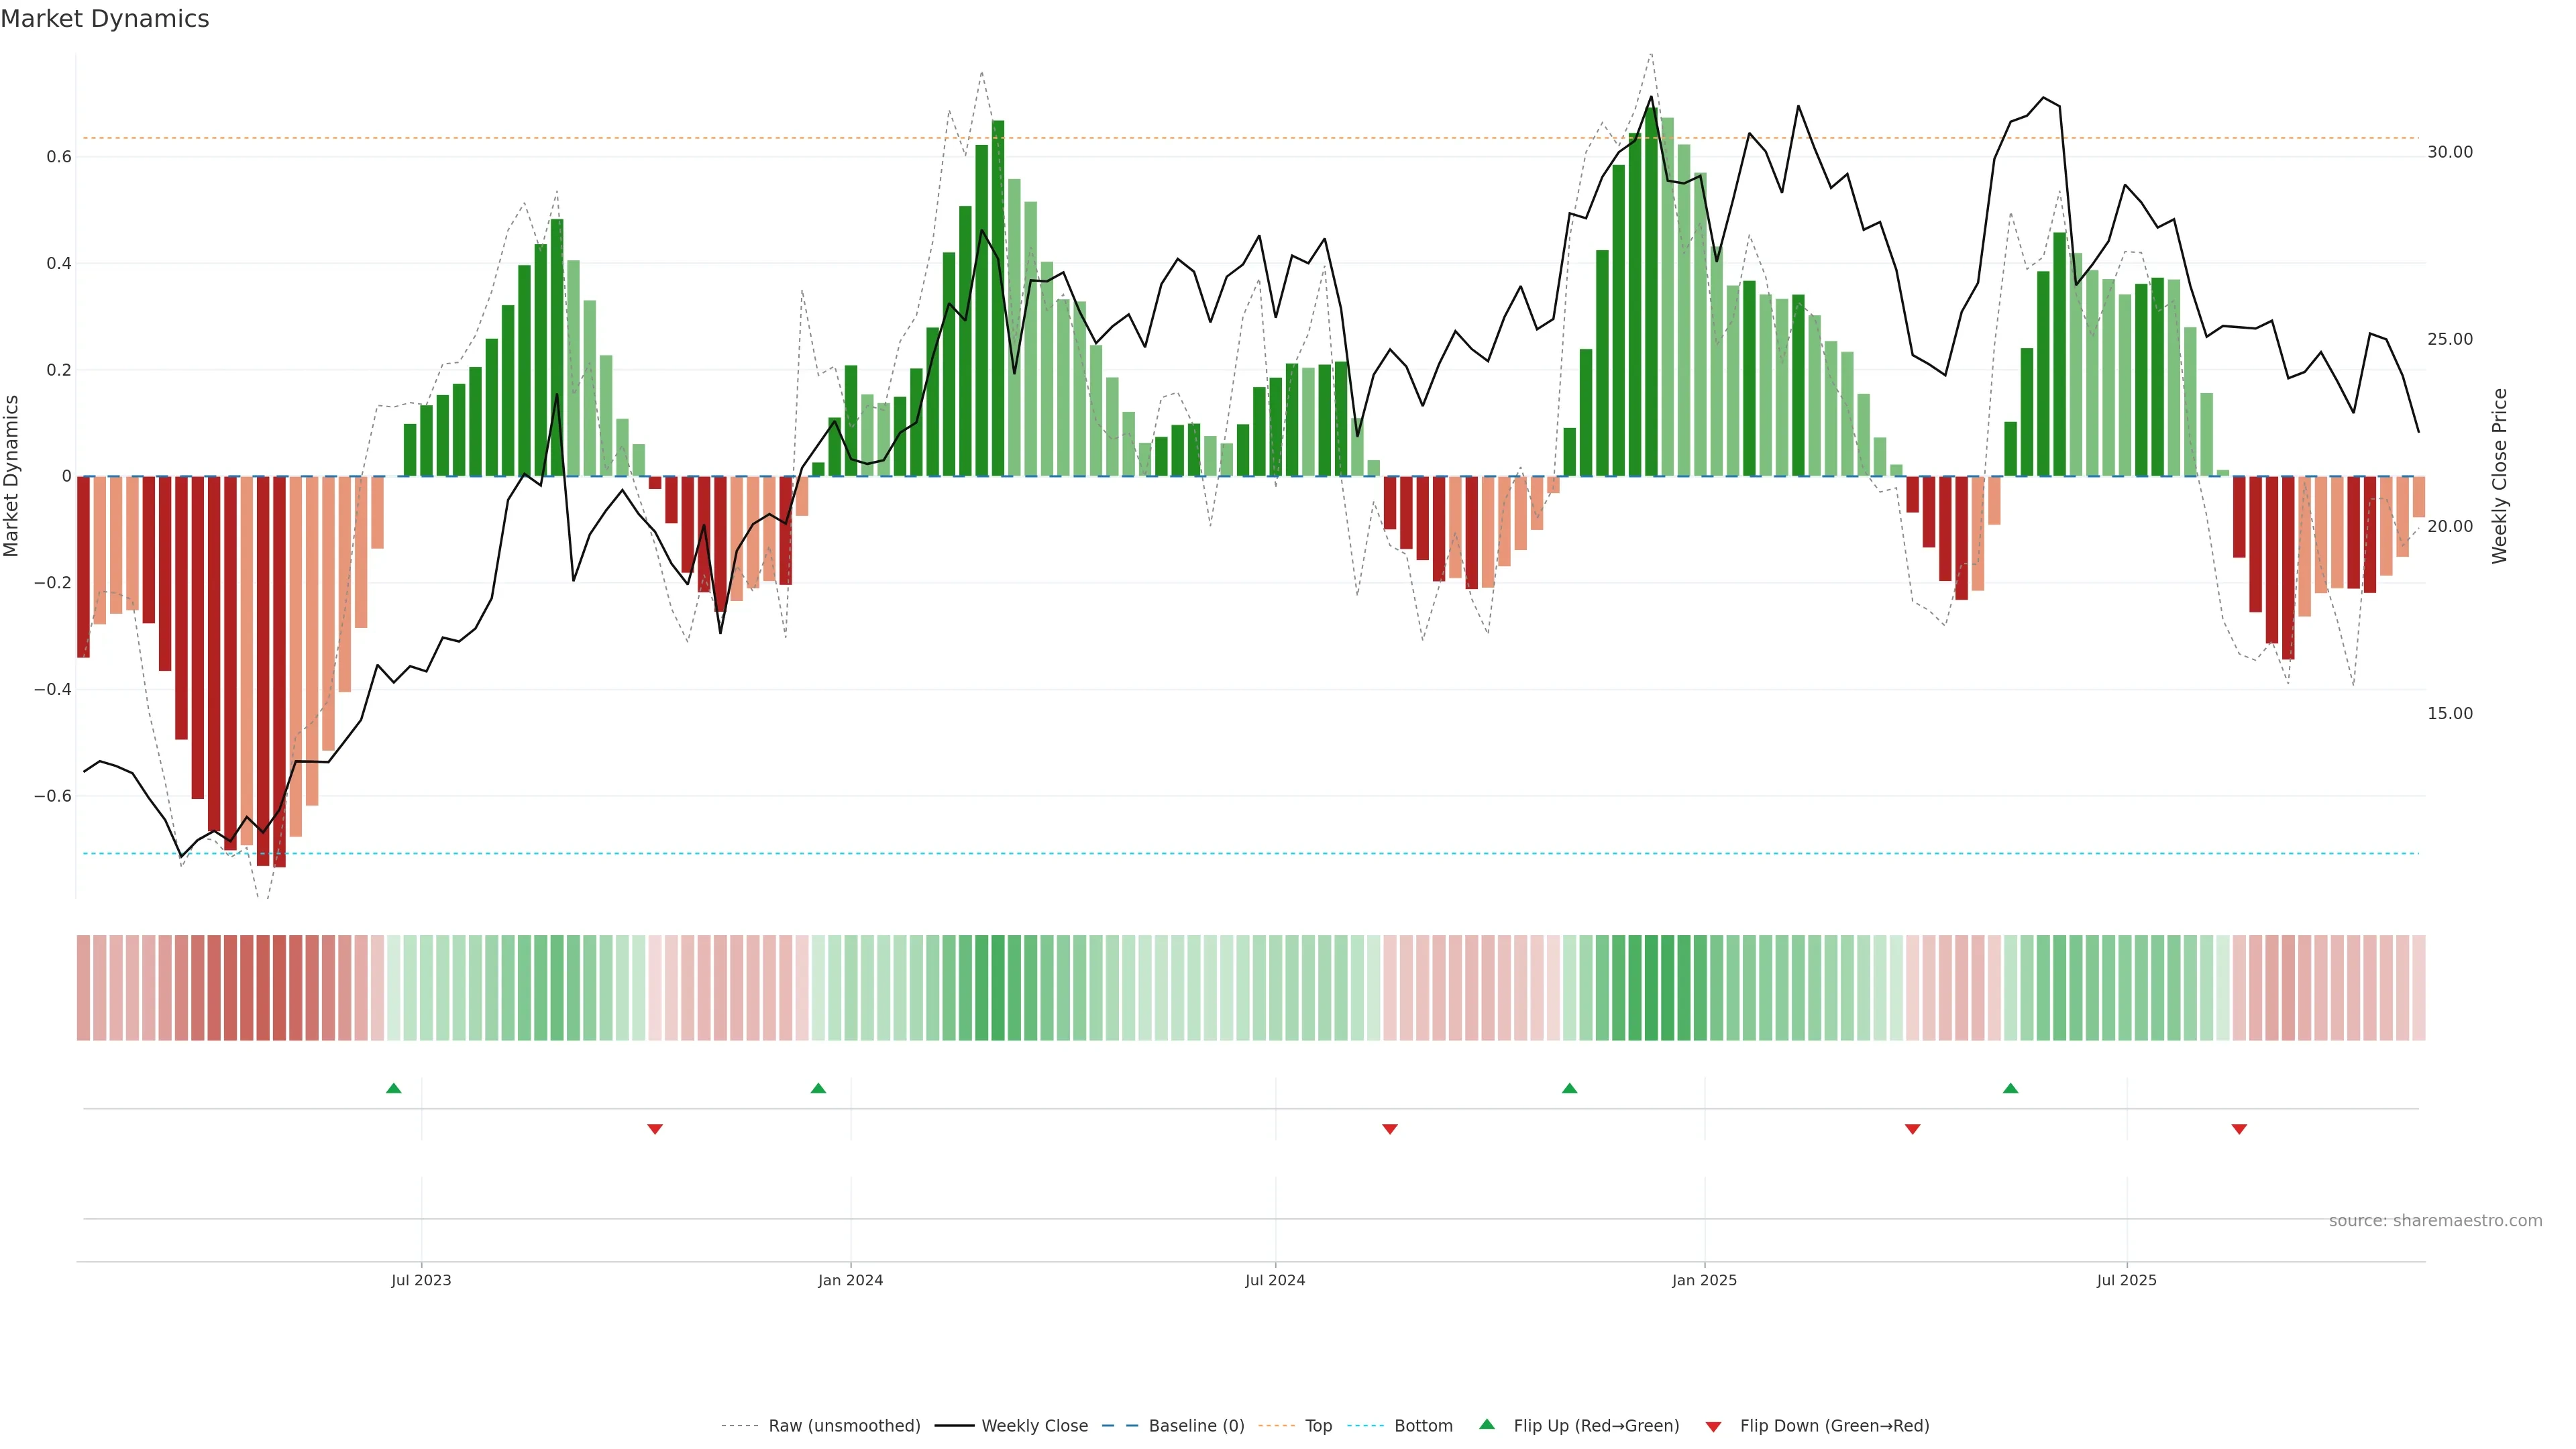Viewport: 2576px width, 1449px height.
Task: Click the last red Flip Down triangle marker
Action: [2239, 1129]
